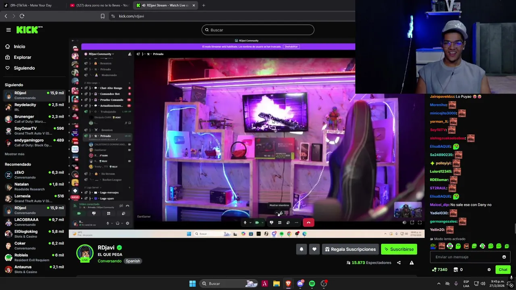The image size is (516, 290).
Task: Open endygamingpro channel in the sidebar
Action: click(x=34, y=142)
